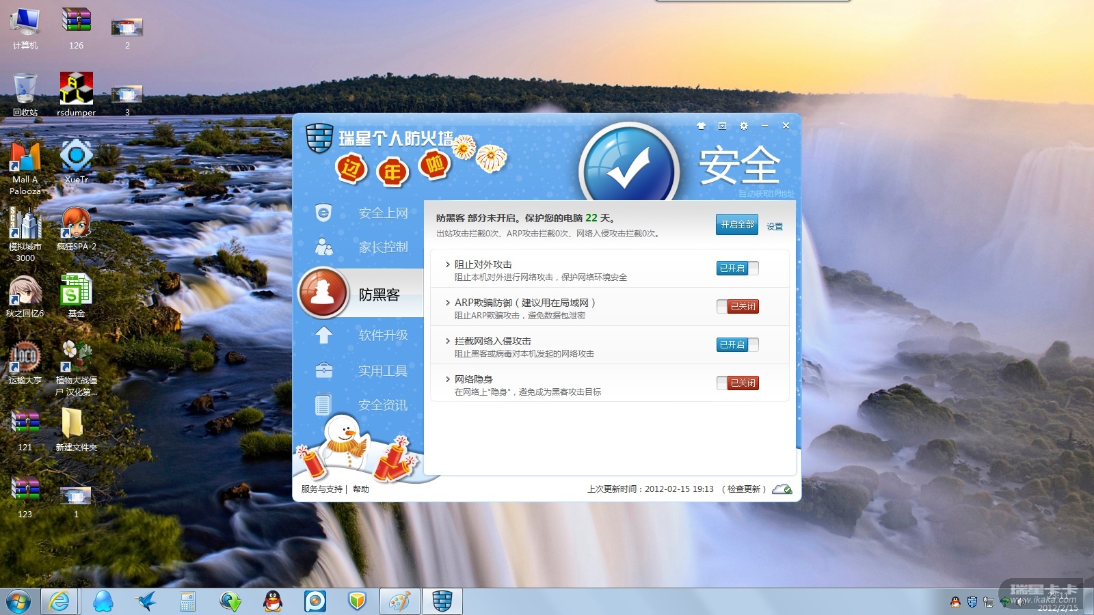
Task: Select the 软件升级 sidebar tab
Action: (361, 335)
